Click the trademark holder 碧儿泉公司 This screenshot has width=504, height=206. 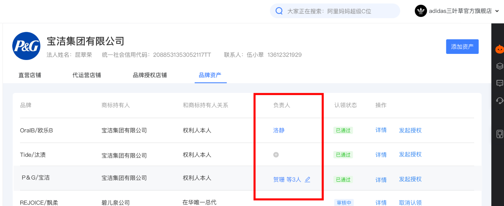tap(116, 203)
